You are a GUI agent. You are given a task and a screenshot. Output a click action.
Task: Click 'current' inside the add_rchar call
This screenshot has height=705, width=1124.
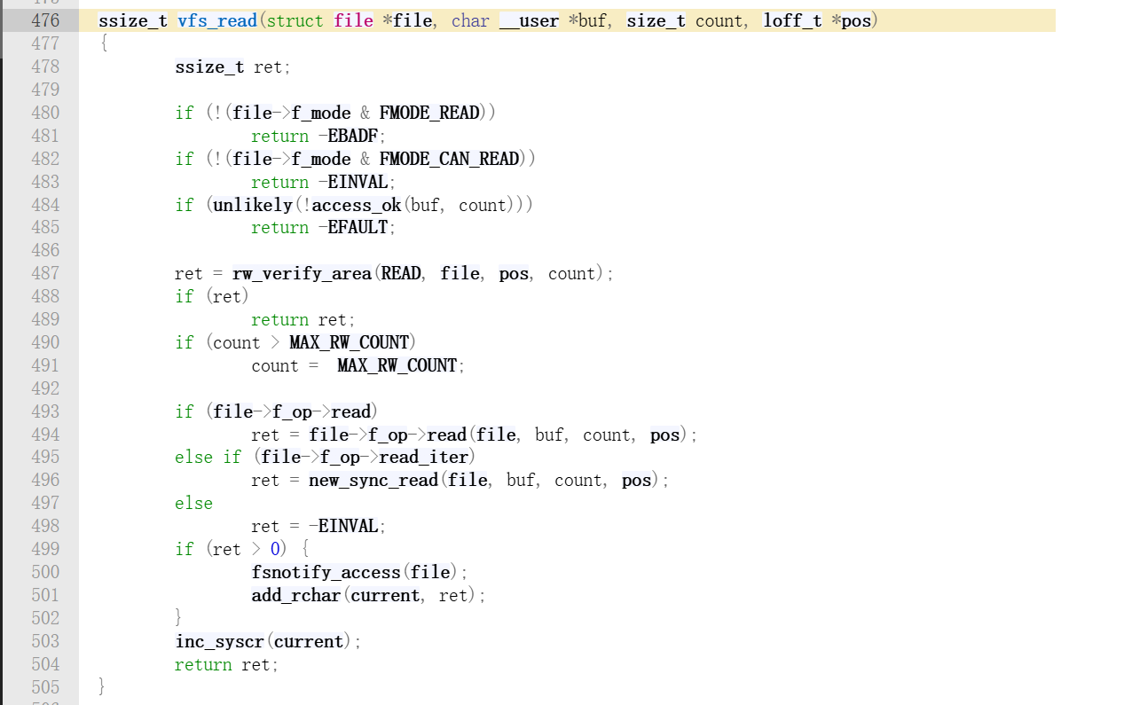(386, 596)
